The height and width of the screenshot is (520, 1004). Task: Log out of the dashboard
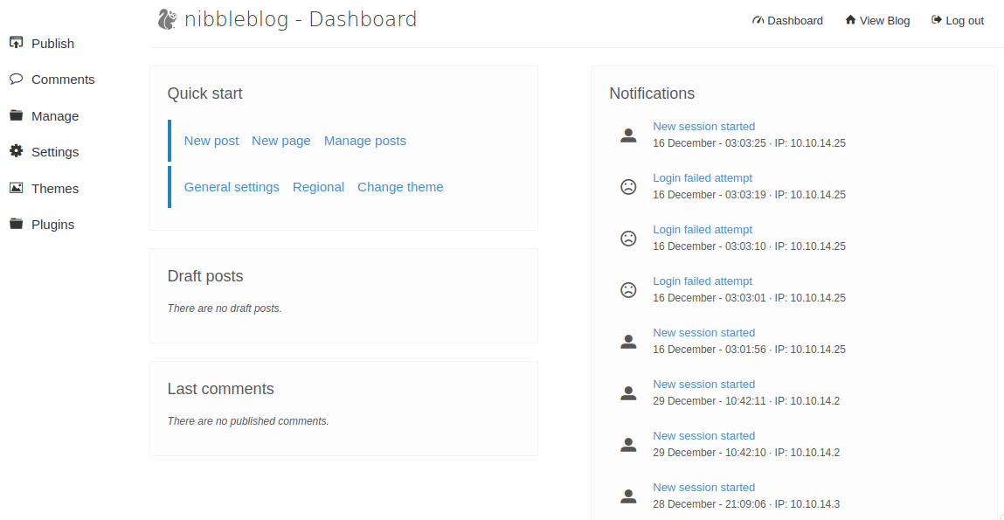coord(958,21)
